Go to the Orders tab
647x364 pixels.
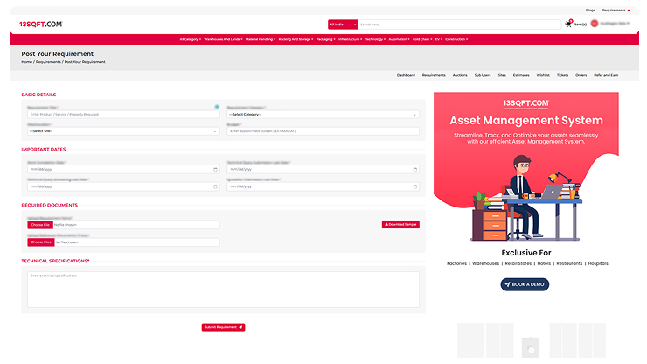pos(581,75)
